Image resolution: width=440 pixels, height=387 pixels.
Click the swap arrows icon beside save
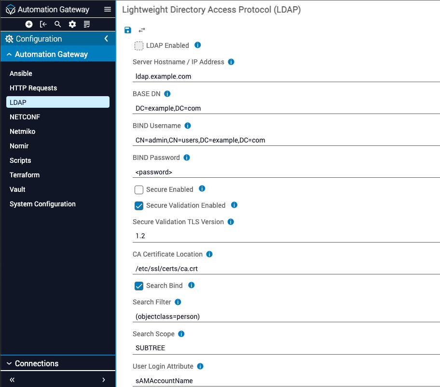click(142, 30)
